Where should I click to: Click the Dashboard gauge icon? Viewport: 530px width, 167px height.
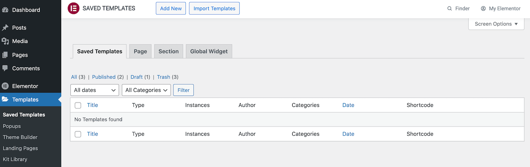(x=5, y=10)
